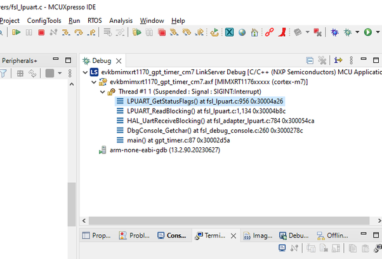
Task: Open the Help menu
Action: pos(178,21)
